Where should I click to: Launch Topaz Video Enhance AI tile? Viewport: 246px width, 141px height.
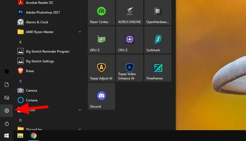[x=130, y=68]
